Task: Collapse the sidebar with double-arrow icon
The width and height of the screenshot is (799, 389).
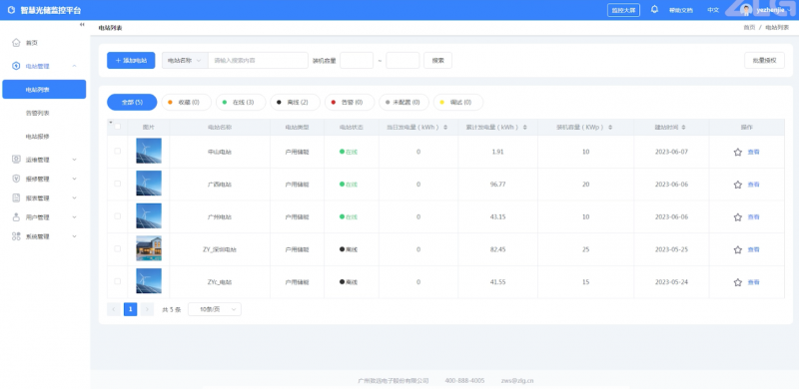Action: (82, 25)
